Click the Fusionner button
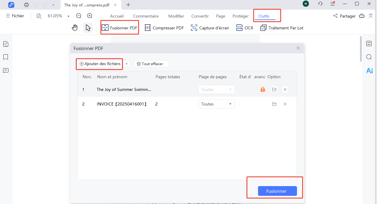 coord(277,191)
